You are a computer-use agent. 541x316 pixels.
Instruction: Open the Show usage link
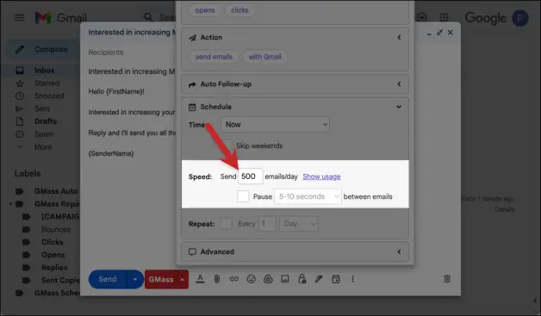(x=321, y=177)
